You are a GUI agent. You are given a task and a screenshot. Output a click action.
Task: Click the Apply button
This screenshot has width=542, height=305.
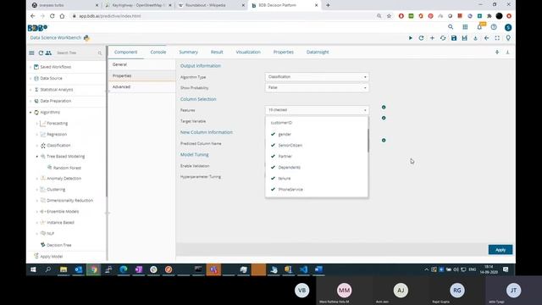click(x=501, y=250)
